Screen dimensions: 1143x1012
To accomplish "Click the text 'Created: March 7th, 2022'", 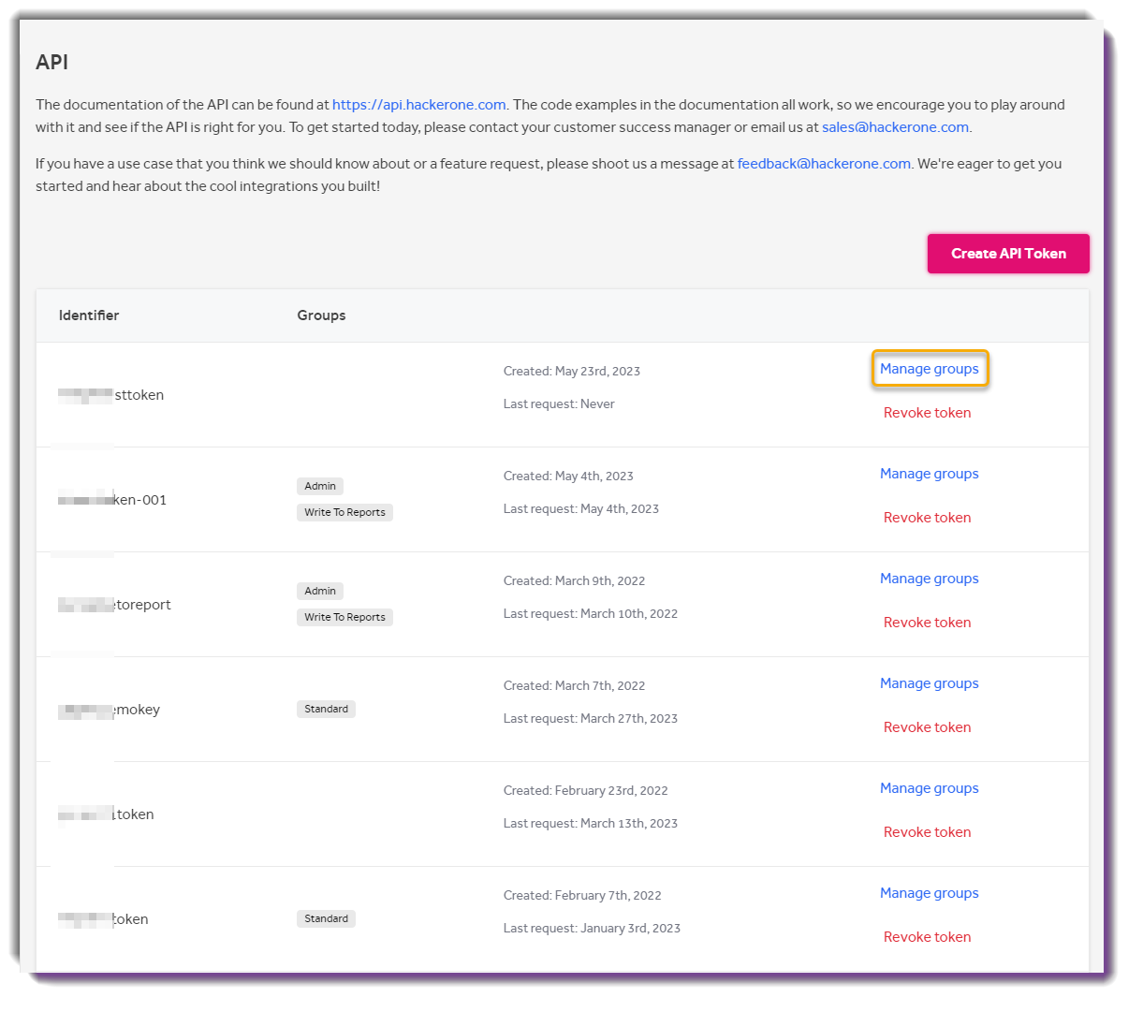I will point(575,686).
